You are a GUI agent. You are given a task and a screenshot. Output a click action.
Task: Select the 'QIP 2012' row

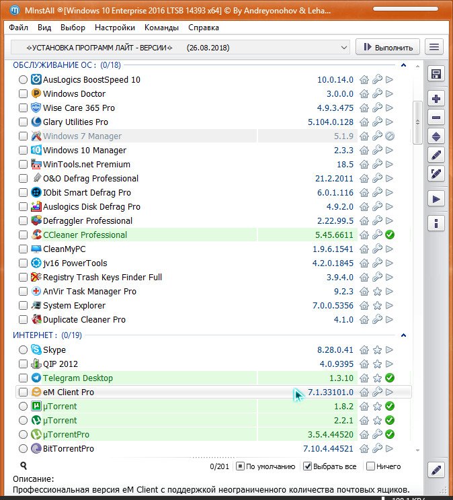pos(214,364)
